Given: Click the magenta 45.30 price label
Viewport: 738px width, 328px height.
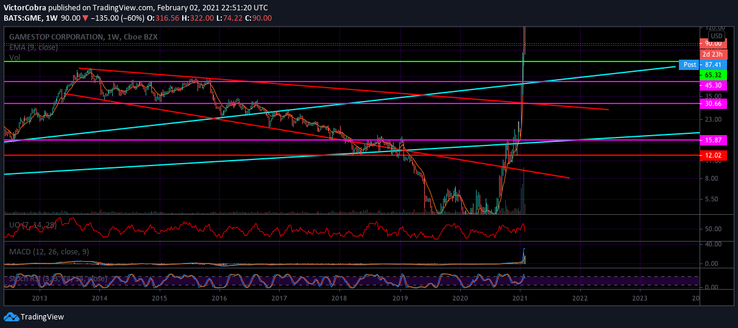Looking at the screenshot, I should (713, 86).
